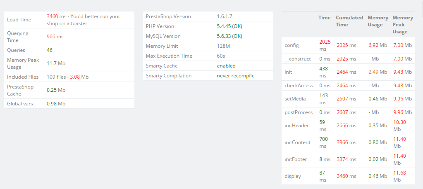
Task: Select the Queries count value 46
Action: pyautogui.click(x=50, y=50)
